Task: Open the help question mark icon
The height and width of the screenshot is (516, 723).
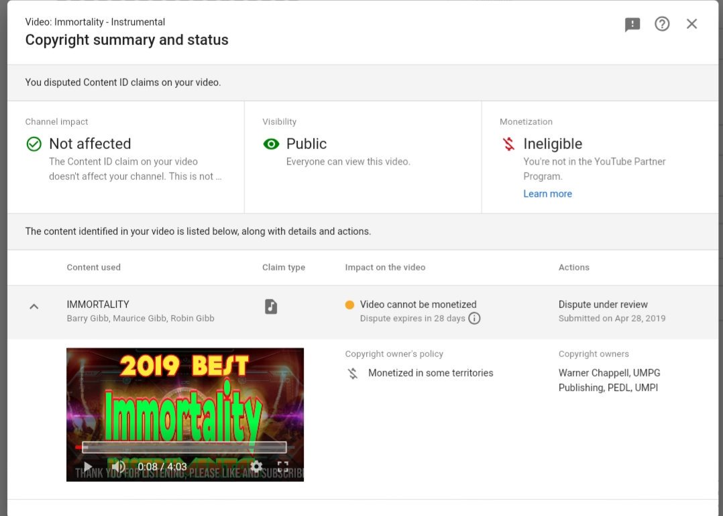Action: pos(662,24)
